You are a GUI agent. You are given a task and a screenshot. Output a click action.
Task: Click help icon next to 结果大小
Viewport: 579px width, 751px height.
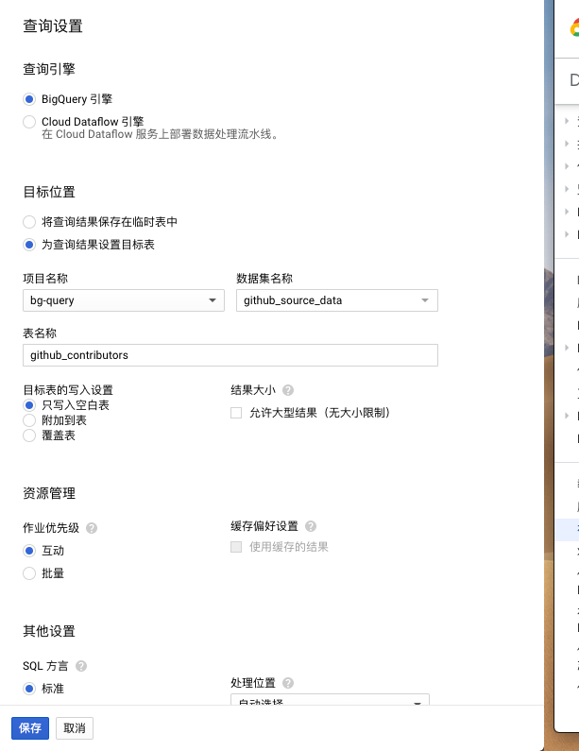(x=288, y=390)
